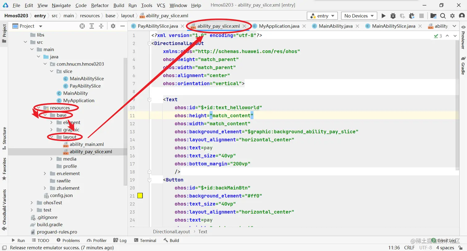Open the Build tool window
Screen dimensions: 467x251
click(x=171, y=241)
